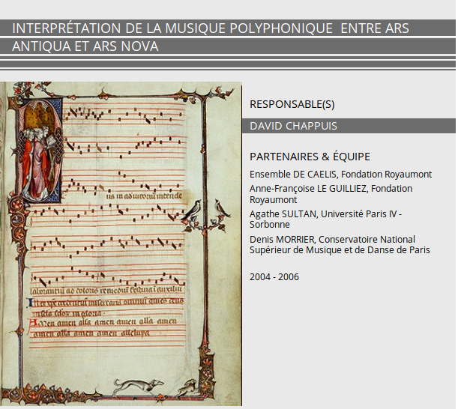The height and width of the screenshot is (409, 458).
Task: Click the Anne-Françoise Le Guilliez entry
Action: click(331, 193)
